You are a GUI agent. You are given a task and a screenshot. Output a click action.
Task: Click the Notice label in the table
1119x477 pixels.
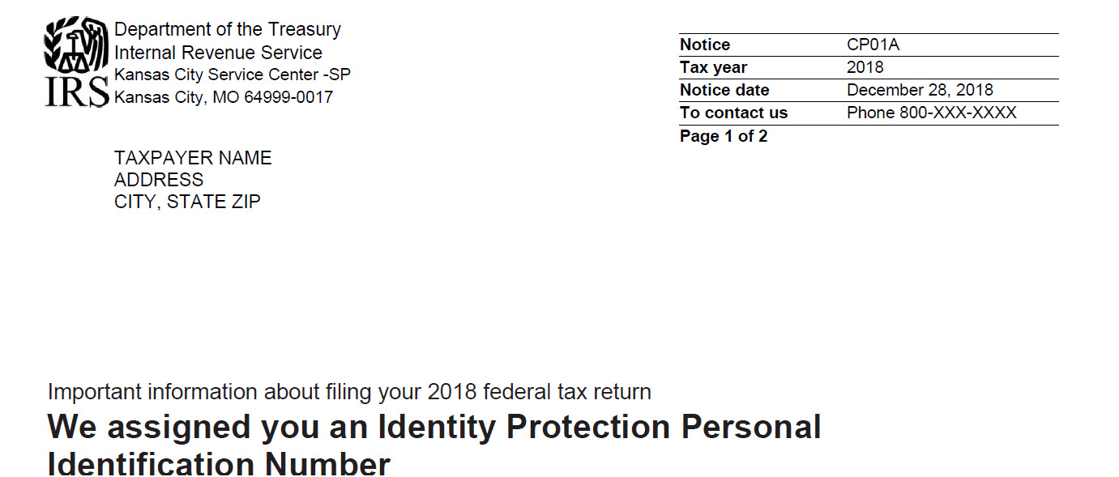click(705, 45)
